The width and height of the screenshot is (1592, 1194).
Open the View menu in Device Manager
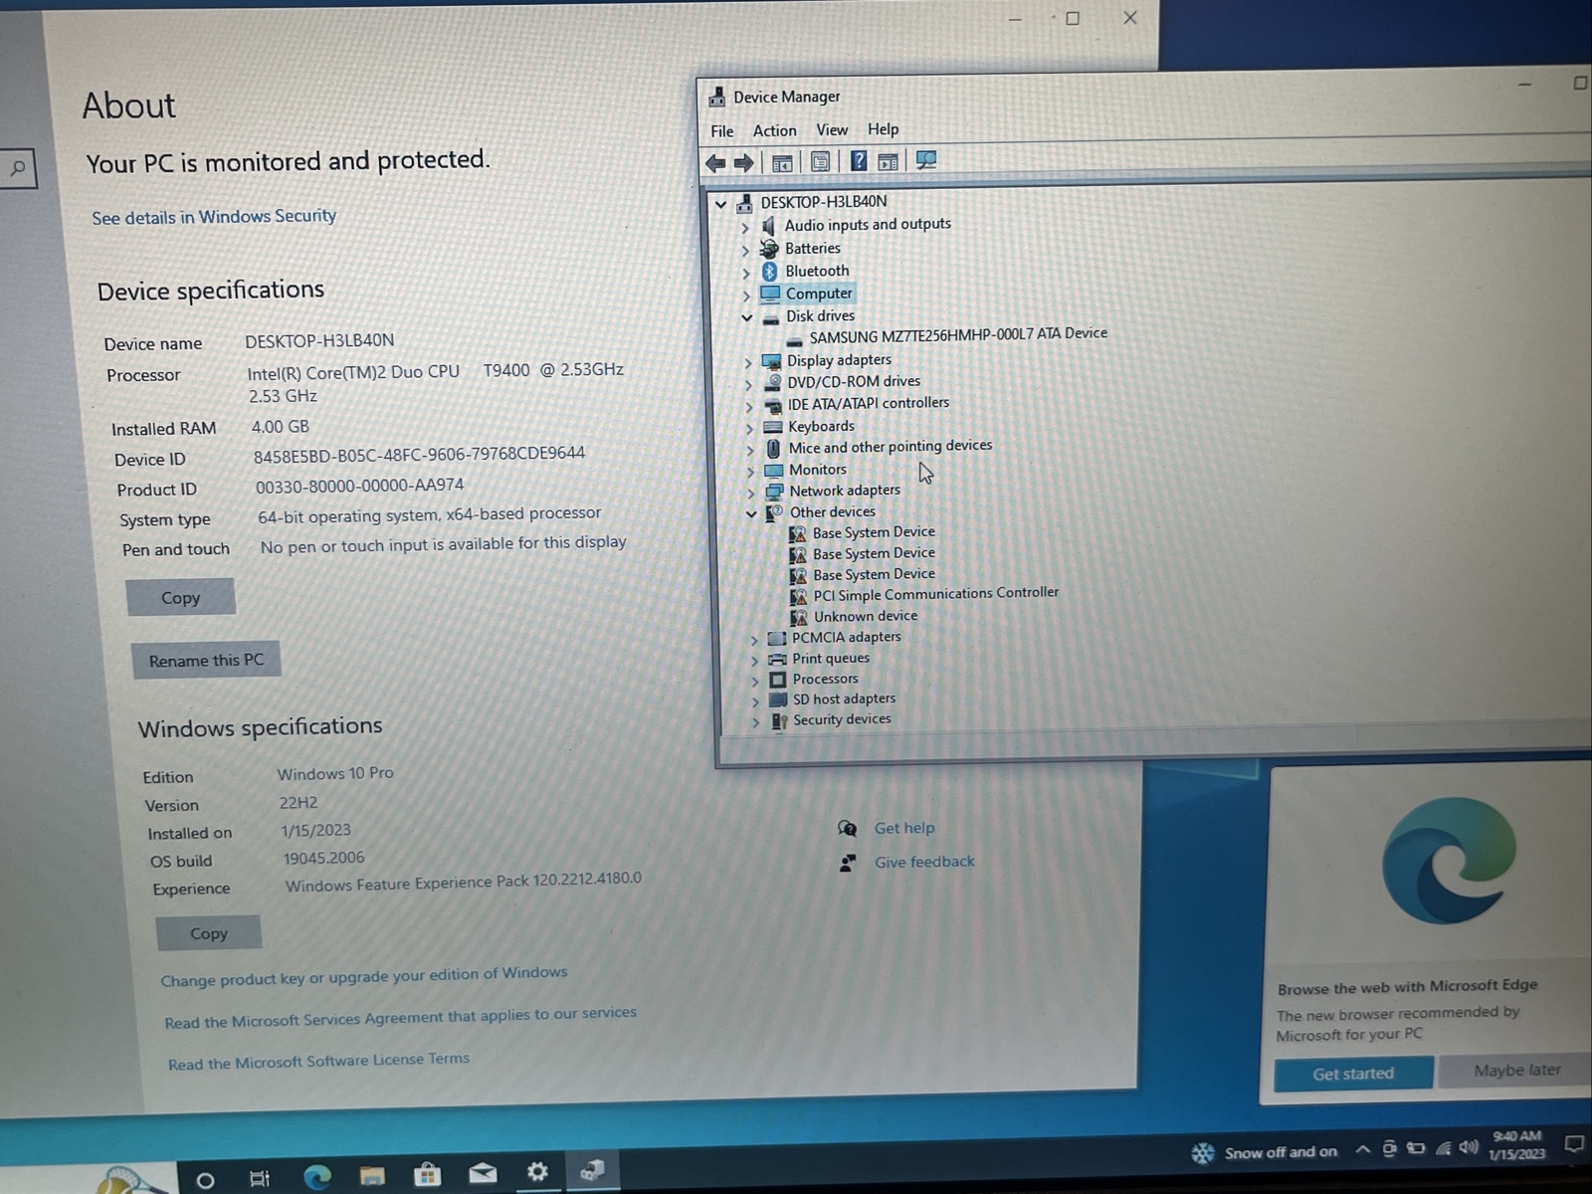(x=832, y=129)
